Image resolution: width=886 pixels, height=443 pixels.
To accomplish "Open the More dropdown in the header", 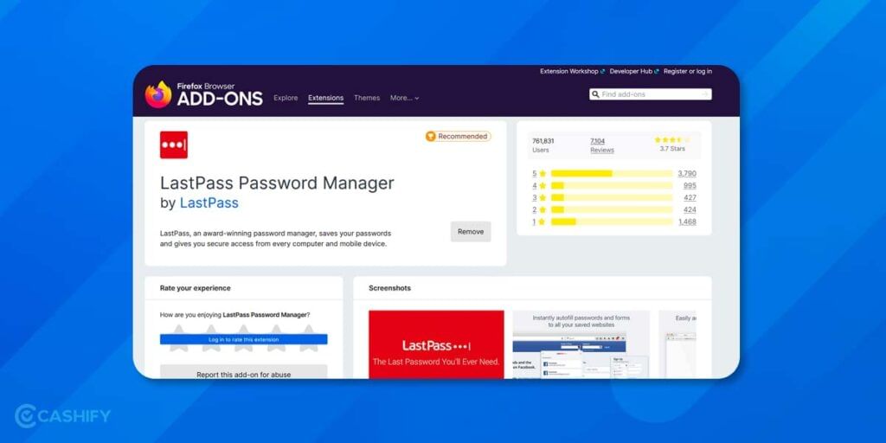I will coord(405,98).
